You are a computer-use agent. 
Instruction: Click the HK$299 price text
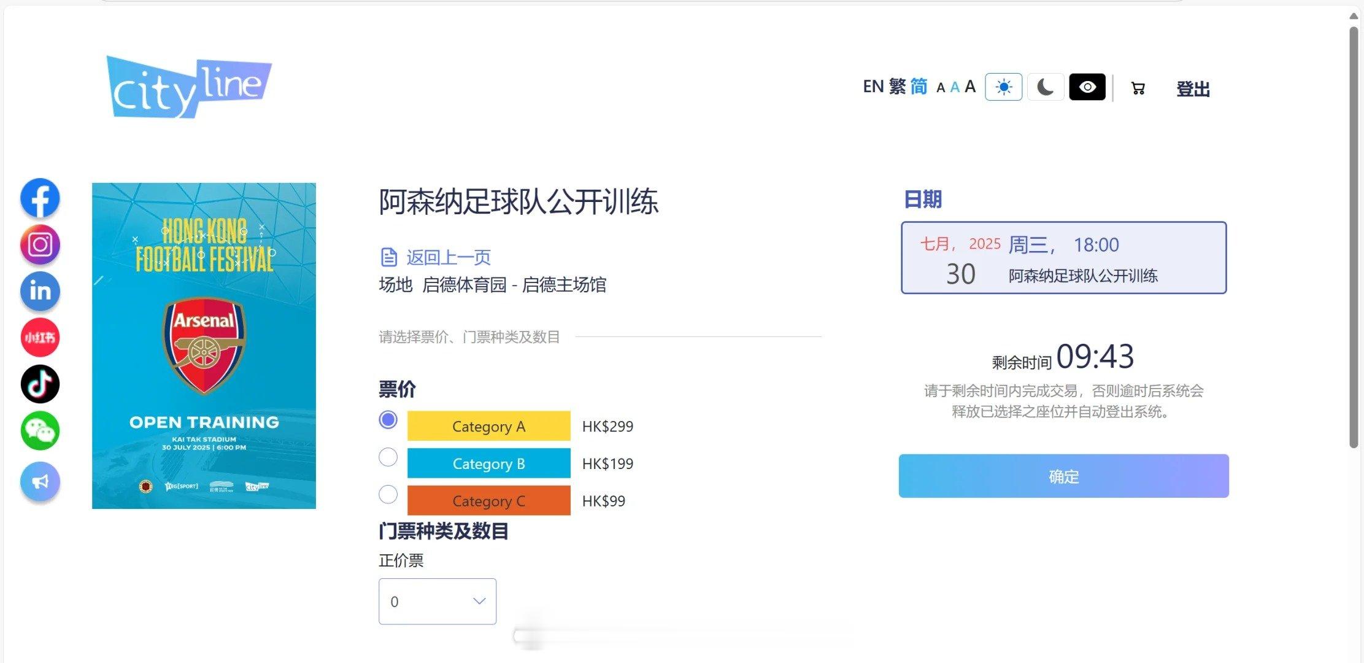[x=607, y=427]
